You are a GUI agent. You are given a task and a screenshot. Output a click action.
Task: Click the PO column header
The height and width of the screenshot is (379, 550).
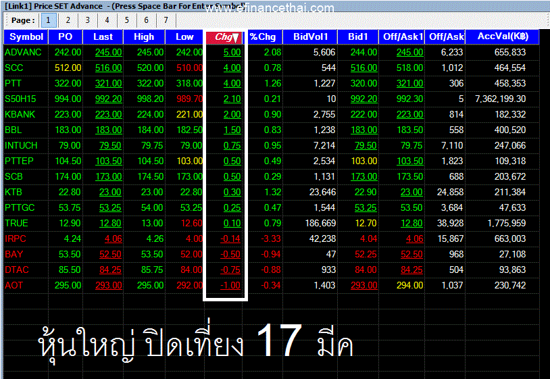pos(66,36)
